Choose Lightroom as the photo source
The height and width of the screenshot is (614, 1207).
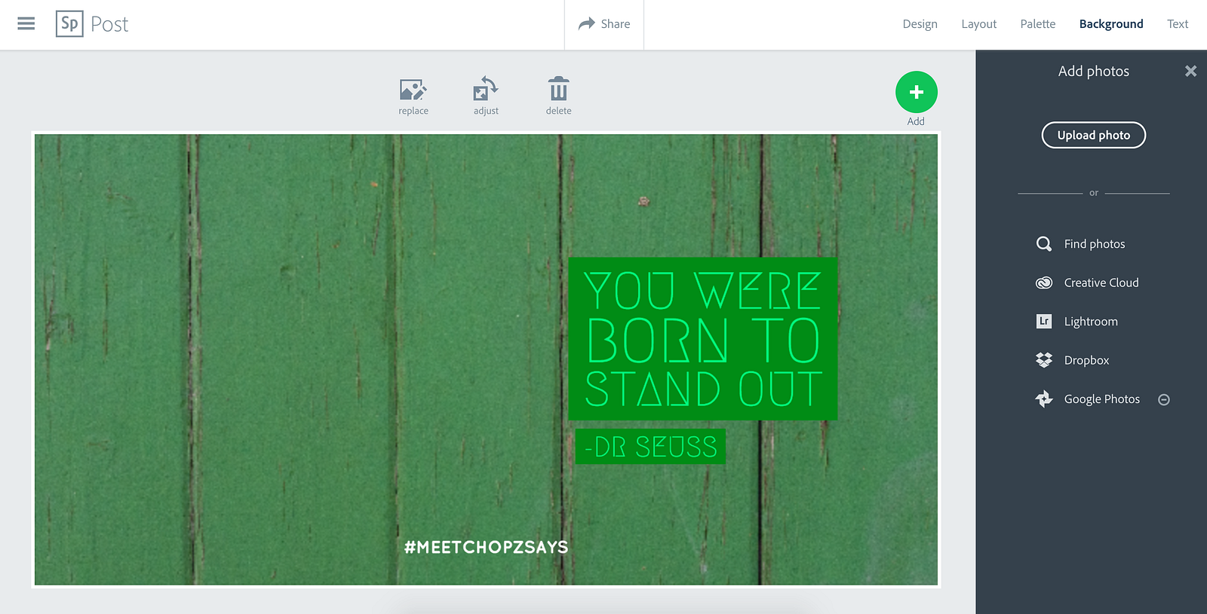1076,322
